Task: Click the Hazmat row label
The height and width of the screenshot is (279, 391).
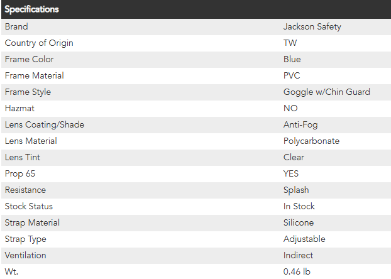Action: pyautogui.click(x=20, y=108)
